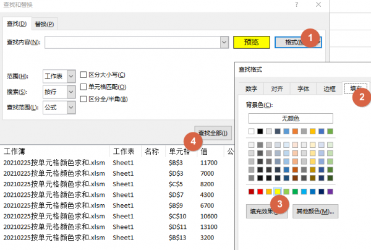This screenshot has width=371, height=250.
Task: Open the 数字 tab in 查找格式
Action: coord(251,88)
